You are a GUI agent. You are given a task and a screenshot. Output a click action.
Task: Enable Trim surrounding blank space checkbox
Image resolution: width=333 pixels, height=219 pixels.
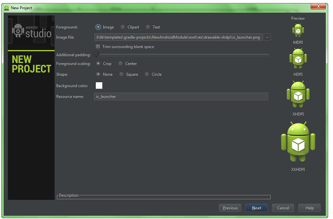98,46
